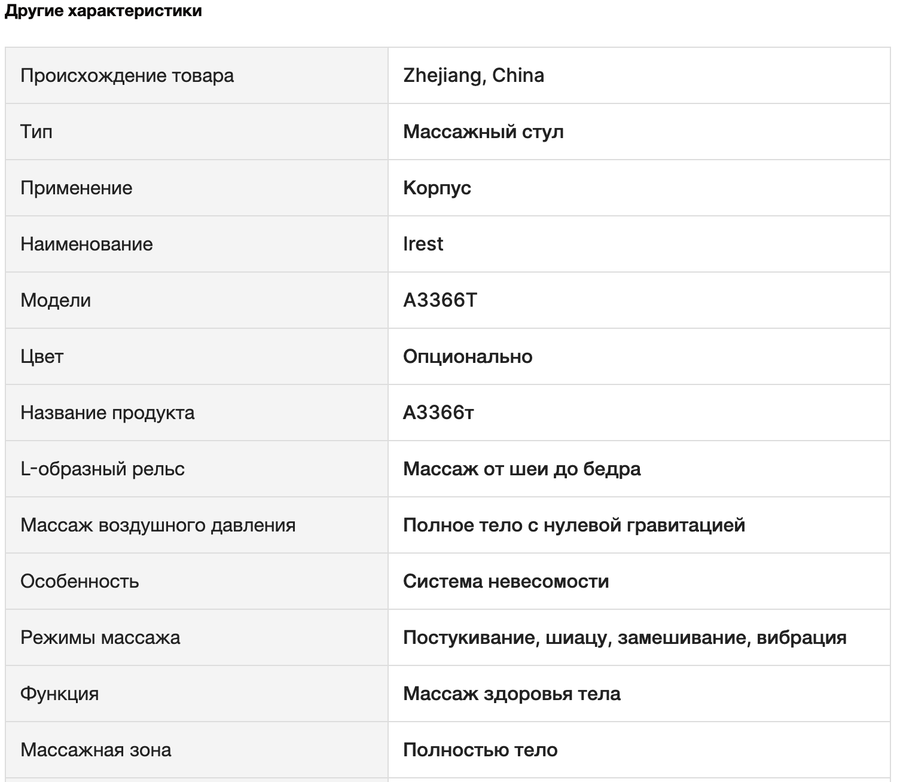Click "Полное тело с нулевой гравитацией" value

(x=574, y=525)
